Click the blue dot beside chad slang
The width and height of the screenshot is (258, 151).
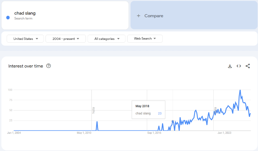tap(8, 18)
